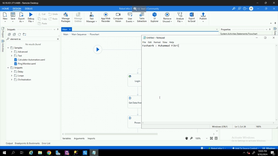Click Copy in the ribbon
This screenshot has height=156, width=278.
point(42,19)
